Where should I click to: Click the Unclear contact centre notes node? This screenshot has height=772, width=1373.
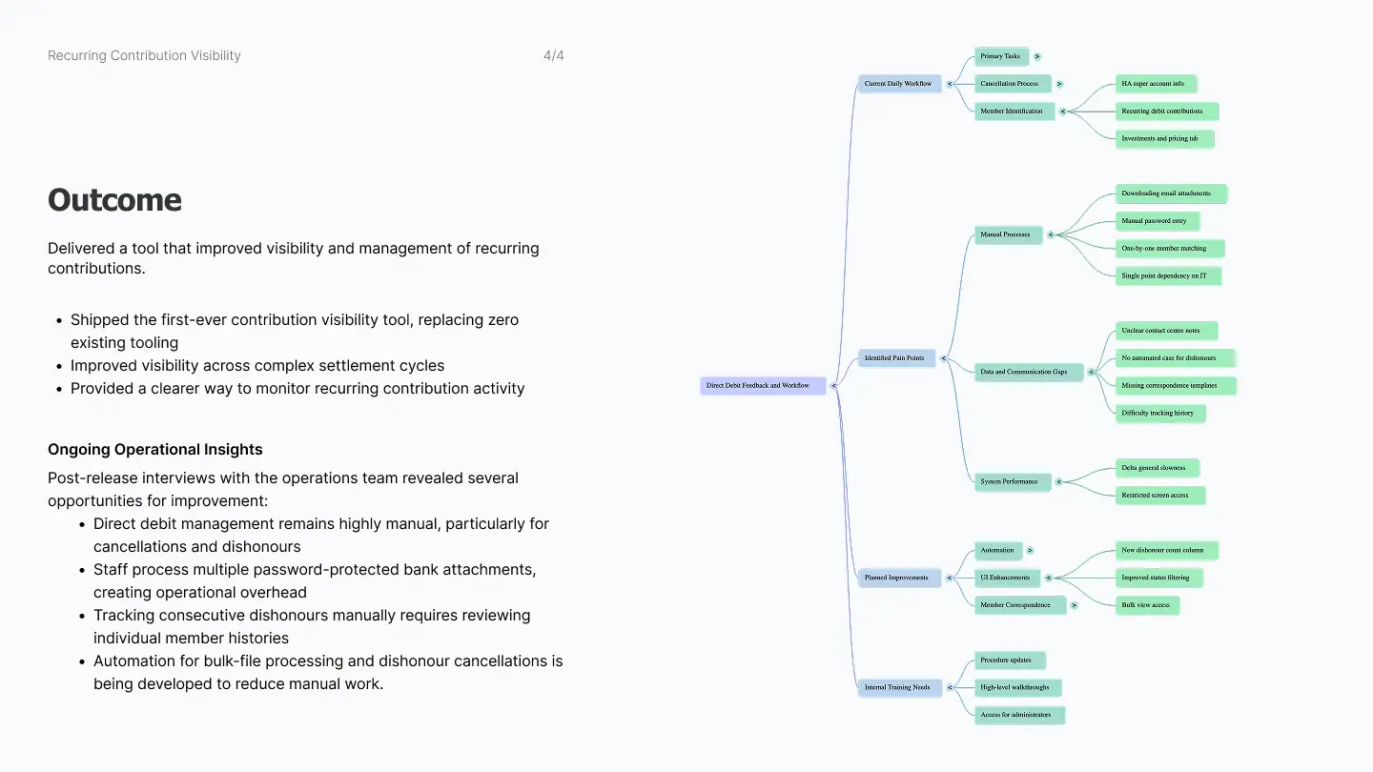(1166, 331)
